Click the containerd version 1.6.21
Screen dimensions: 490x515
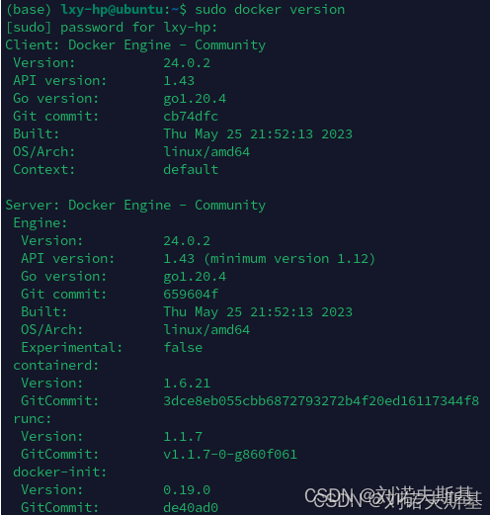point(187,384)
